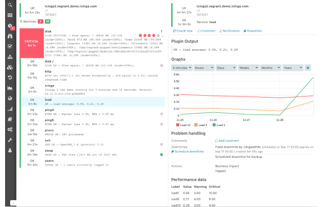
Task: Click the red badge showing 1 critical service
Action: pos(41,21)
